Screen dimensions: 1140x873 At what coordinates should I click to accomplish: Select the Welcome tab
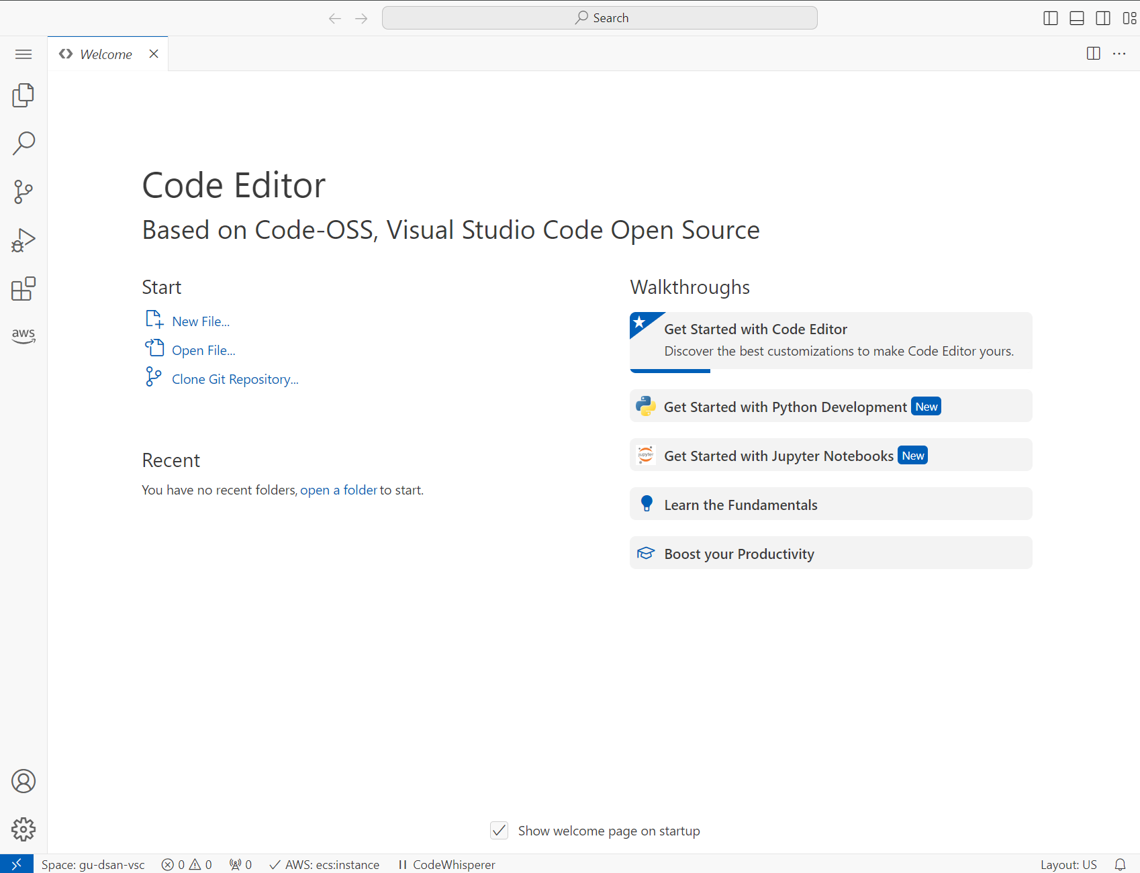tap(107, 54)
